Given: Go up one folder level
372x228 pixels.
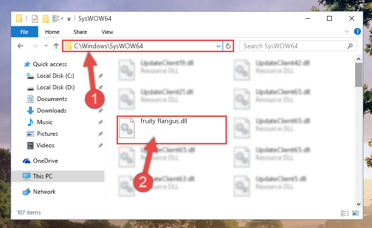Looking at the screenshot, I should click(x=56, y=46).
